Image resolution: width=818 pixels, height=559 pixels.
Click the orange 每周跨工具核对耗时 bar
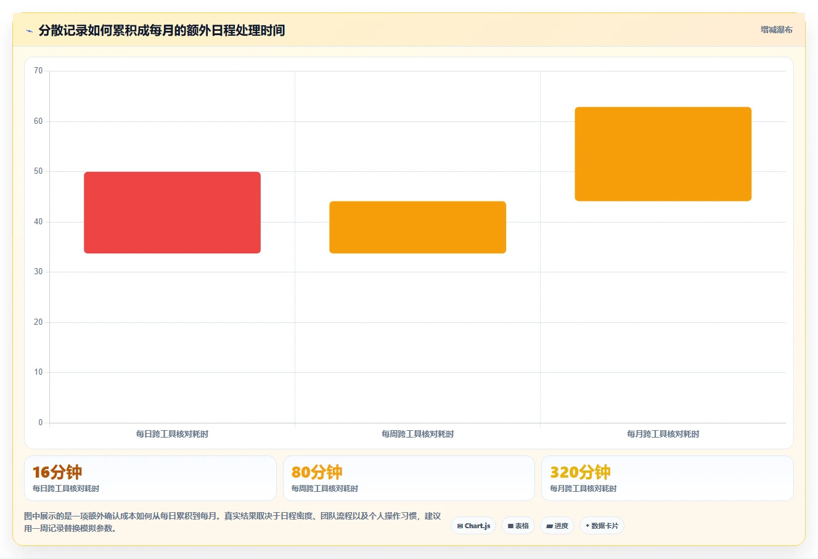click(417, 227)
